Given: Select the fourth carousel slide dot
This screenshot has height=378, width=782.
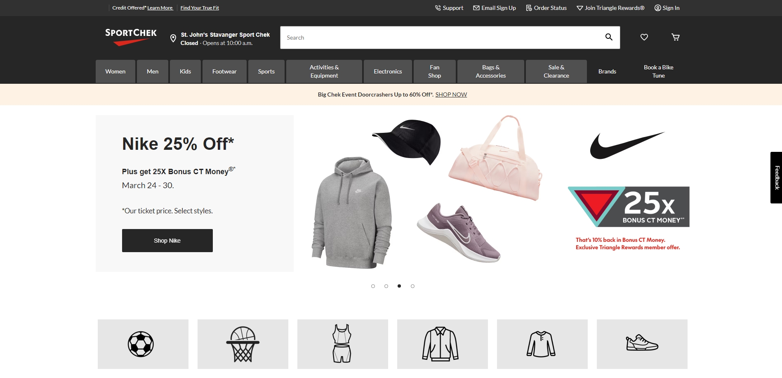Looking at the screenshot, I should coord(413,286).
